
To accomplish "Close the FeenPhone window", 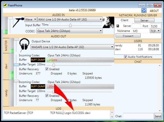I will coord(158,5).
